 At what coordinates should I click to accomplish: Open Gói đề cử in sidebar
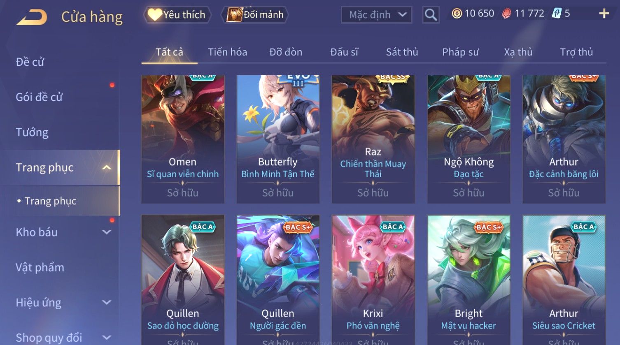(39, 97)
